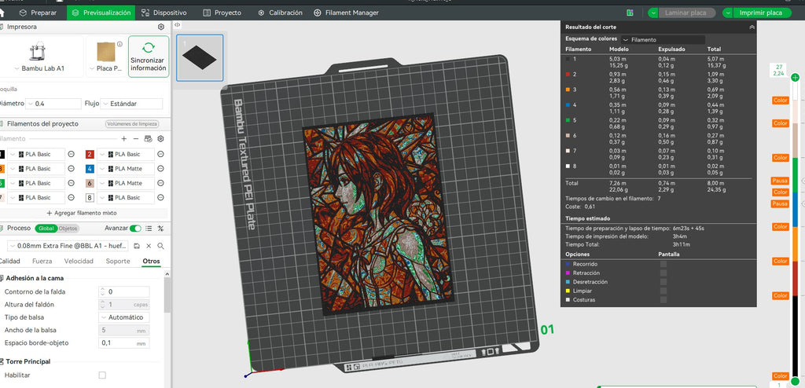Switch to Fuerza tab
The height and width of the screenshot is (388, 805).
point(42,262)
